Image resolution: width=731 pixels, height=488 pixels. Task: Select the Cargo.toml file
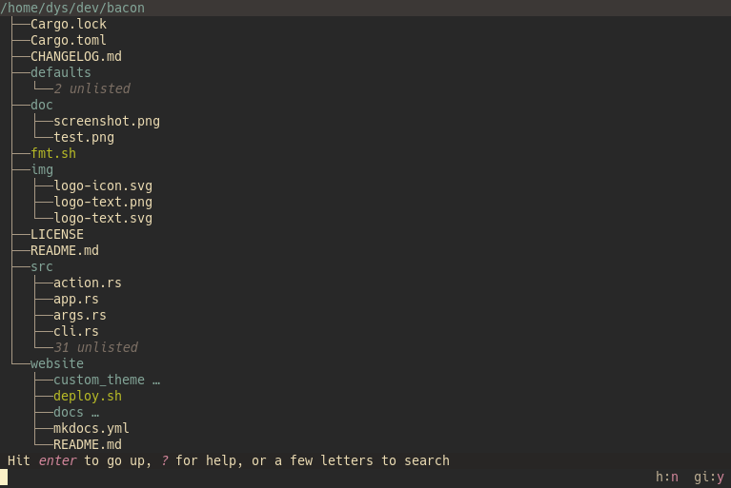click(x=69, y=41)
